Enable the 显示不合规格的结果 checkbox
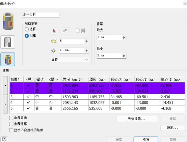This screenshot has width=187, height=142. click(11, 130)
